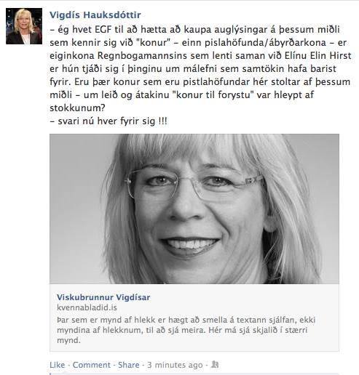The image size is (359, 375).
Task: Click the kvennabladid.is domain text
Action: point(87,307)
